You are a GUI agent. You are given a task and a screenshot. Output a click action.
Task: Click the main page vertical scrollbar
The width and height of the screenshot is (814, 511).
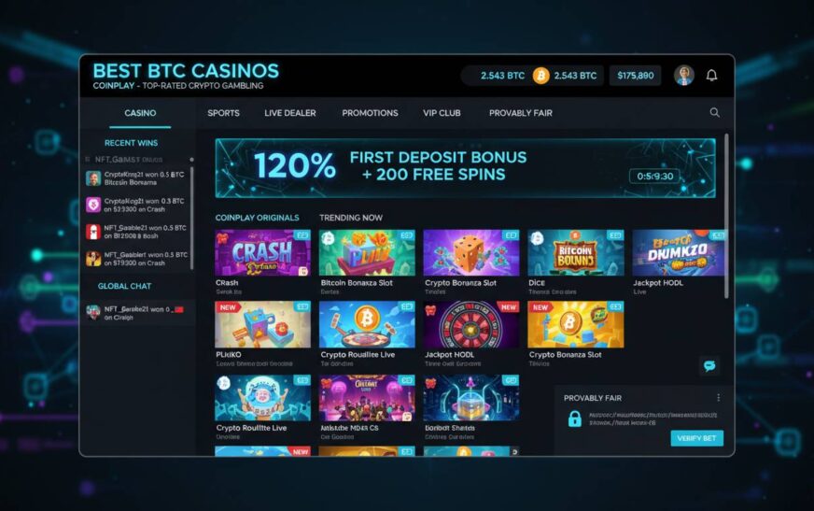(725, 216)
